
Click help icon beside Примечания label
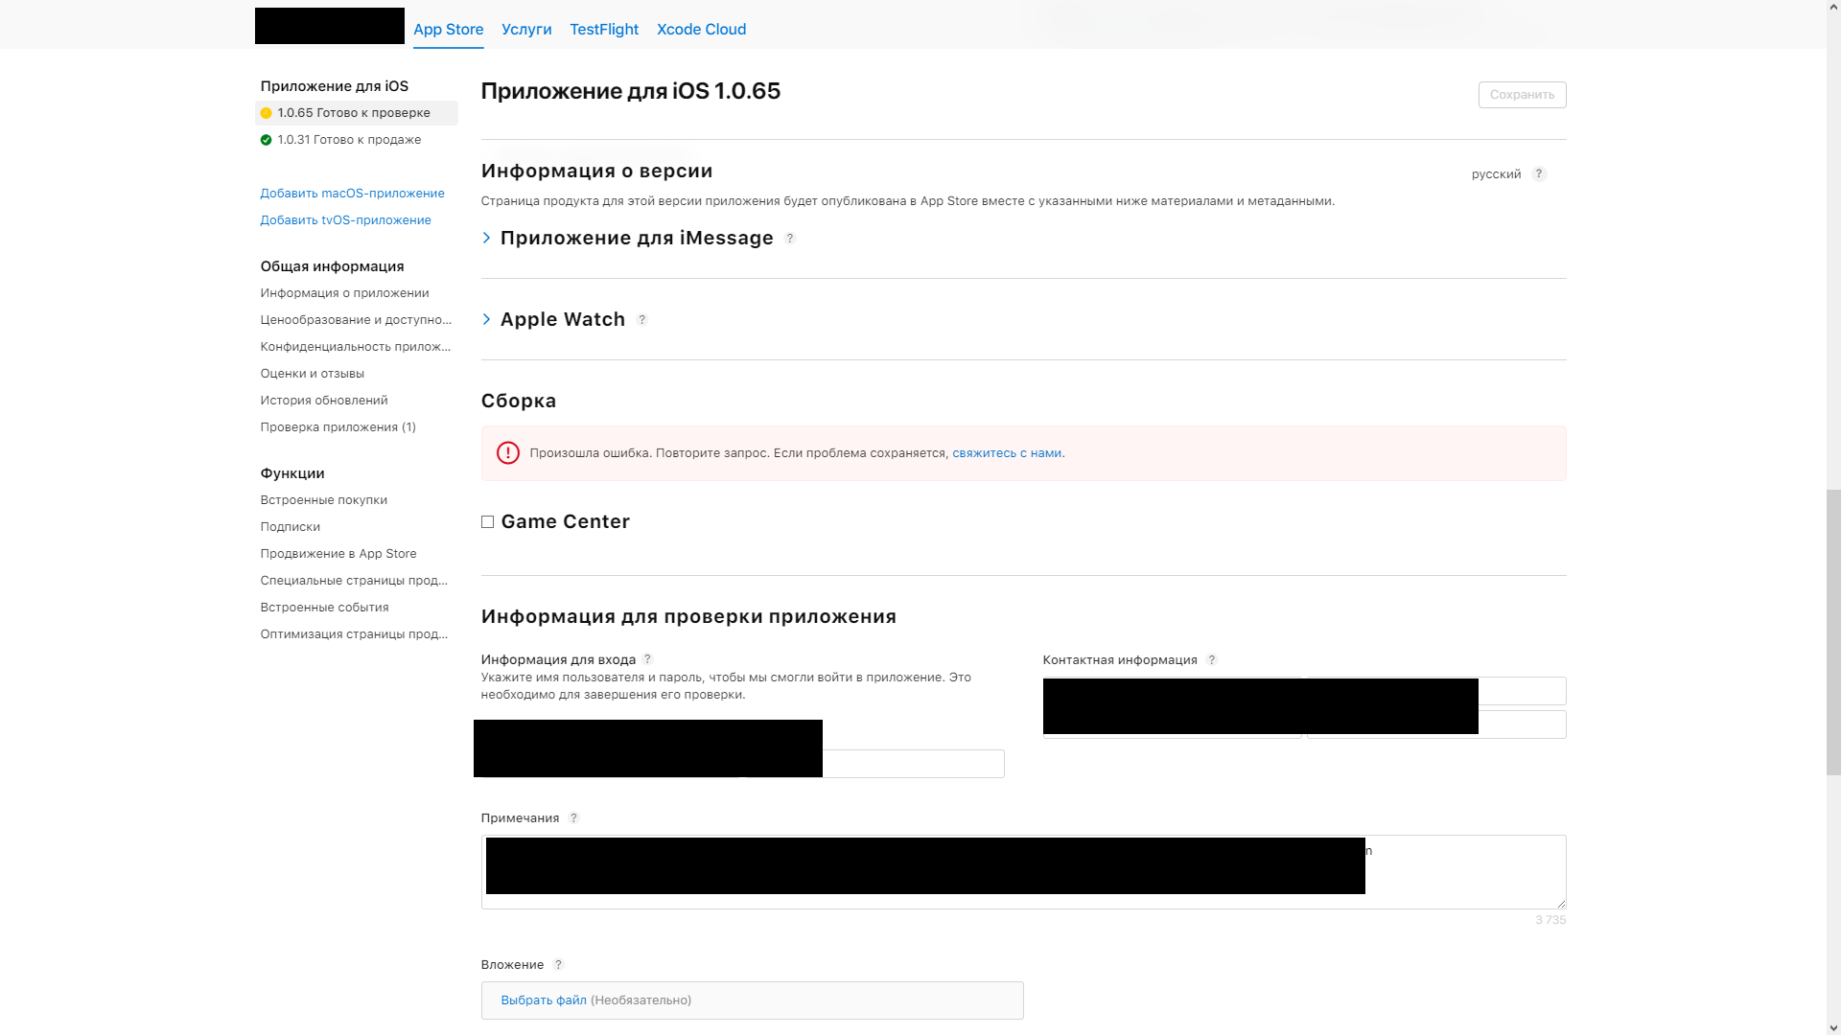(573, 818)
